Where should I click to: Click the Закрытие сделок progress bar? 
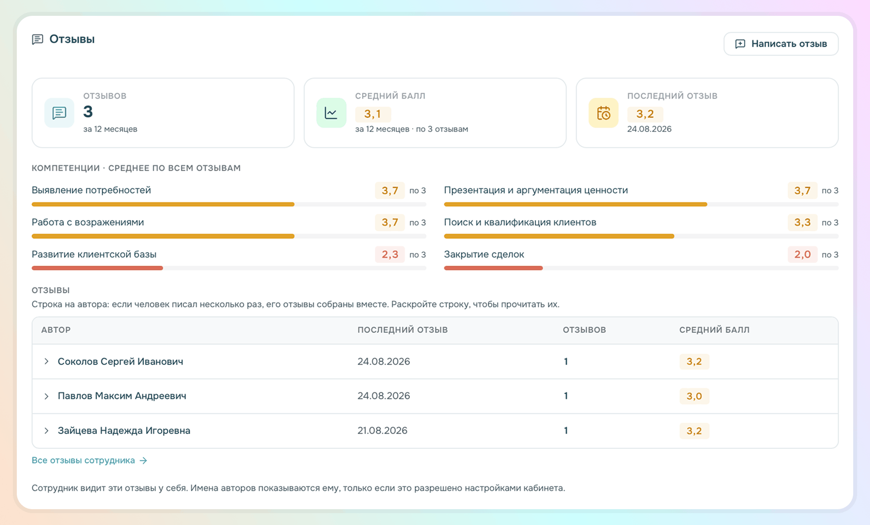(641, 268)
